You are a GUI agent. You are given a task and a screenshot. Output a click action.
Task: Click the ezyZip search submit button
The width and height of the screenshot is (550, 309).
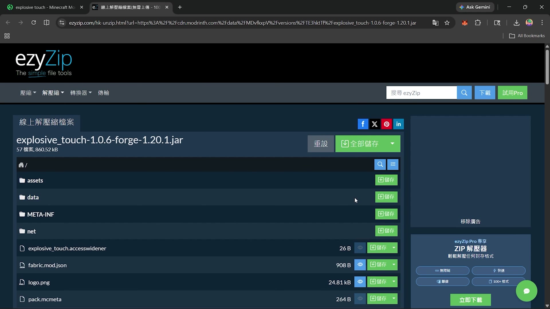(x=464, y=93)
